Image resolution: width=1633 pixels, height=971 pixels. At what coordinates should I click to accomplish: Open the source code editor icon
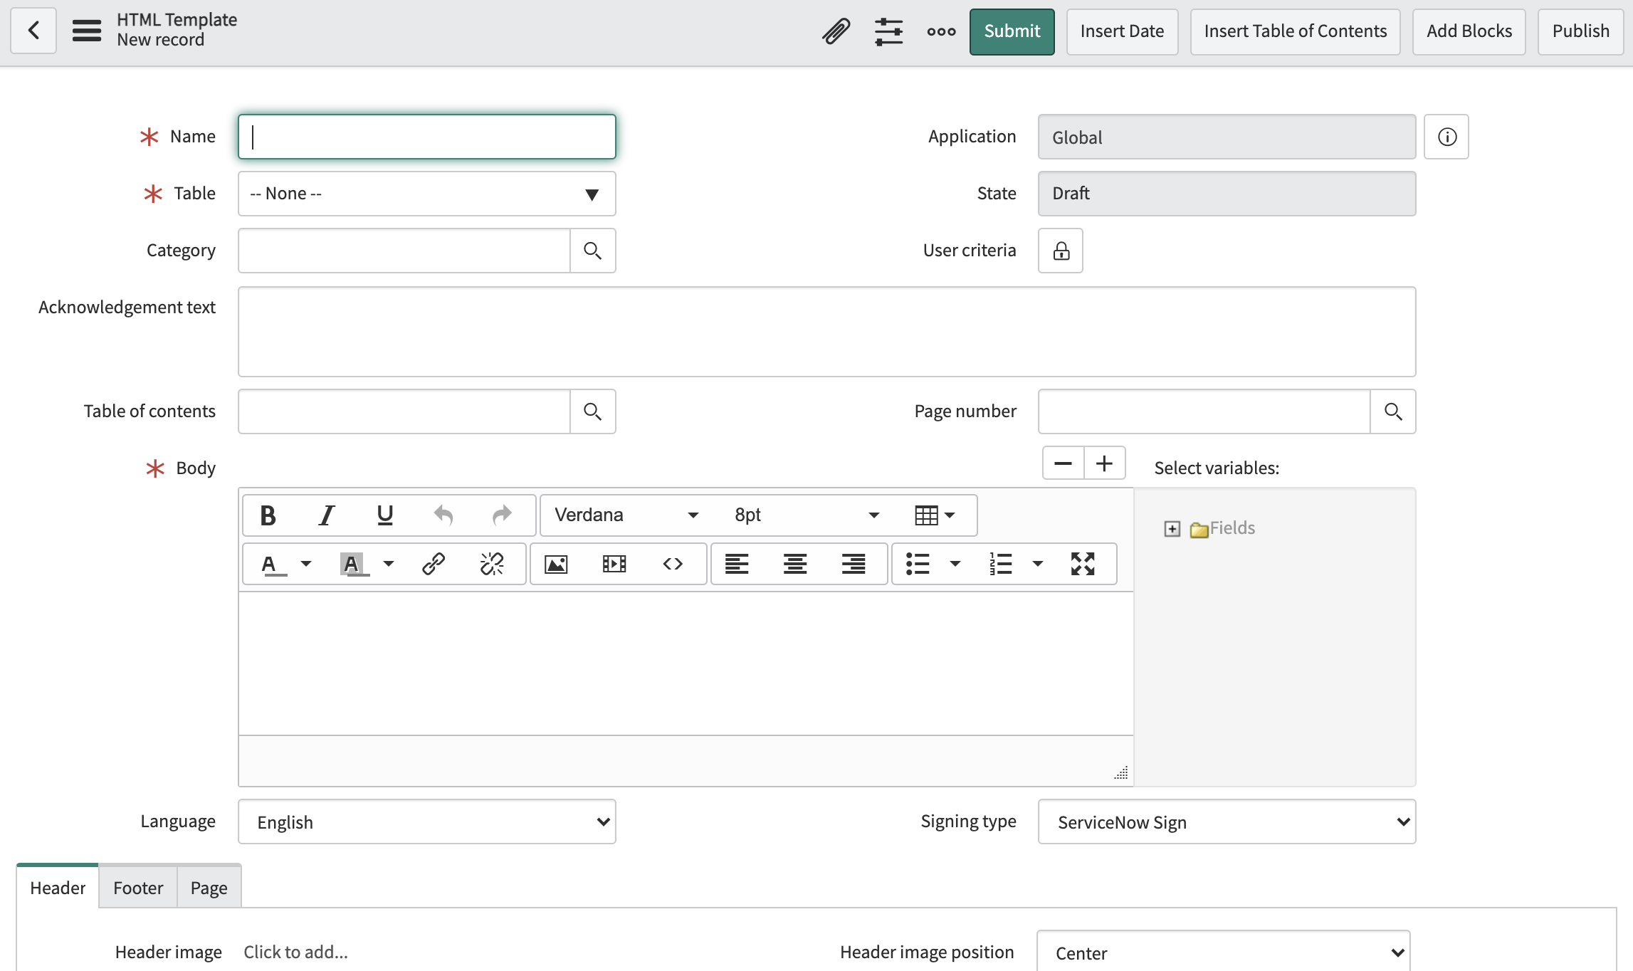point(673,565)
